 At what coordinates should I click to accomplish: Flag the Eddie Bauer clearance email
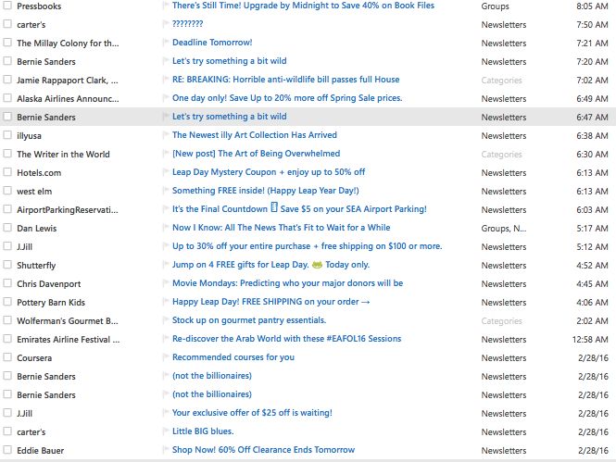(166, 450)
